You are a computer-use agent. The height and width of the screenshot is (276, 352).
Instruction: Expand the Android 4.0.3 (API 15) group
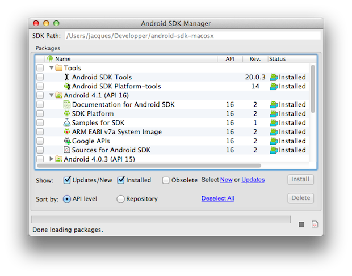(52, 159)
